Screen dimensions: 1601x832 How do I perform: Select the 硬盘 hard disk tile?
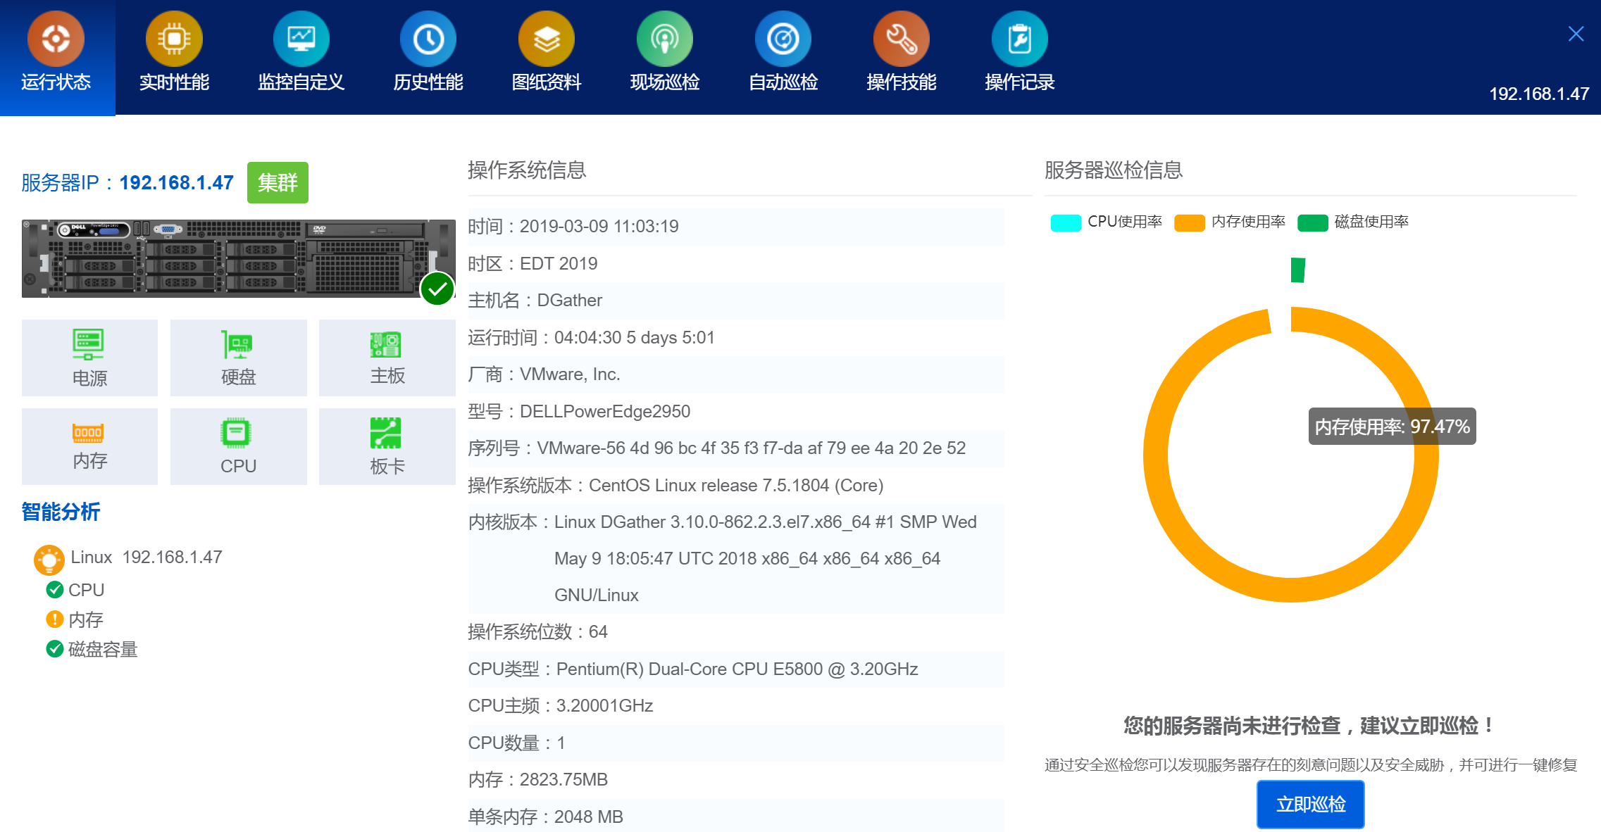tap(238, 358)
